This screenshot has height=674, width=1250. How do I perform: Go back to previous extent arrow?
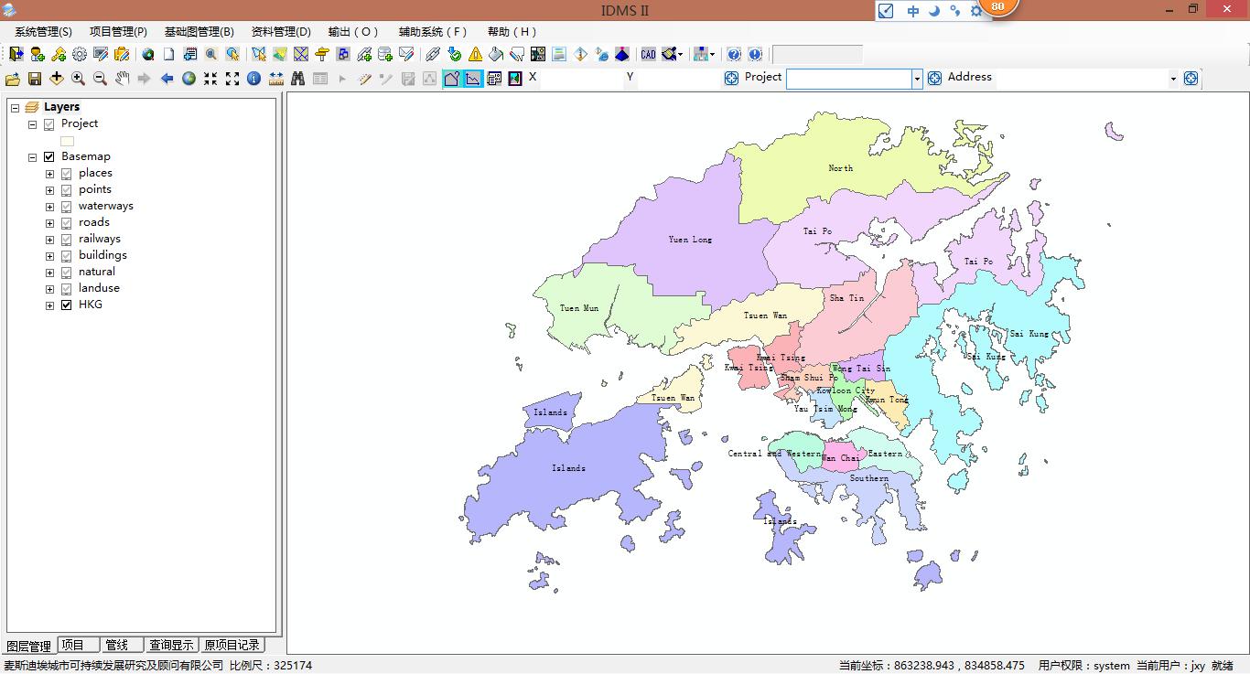(x=167, y=79)
